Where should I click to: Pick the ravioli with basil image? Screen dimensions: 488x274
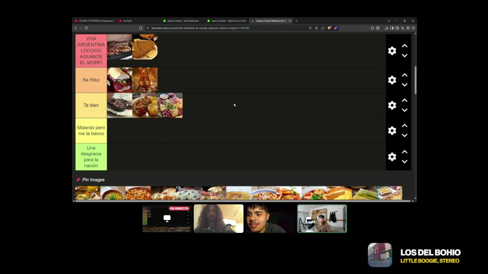point(314,193)
